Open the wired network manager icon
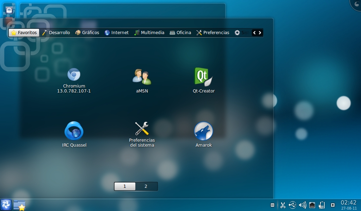 312,205
